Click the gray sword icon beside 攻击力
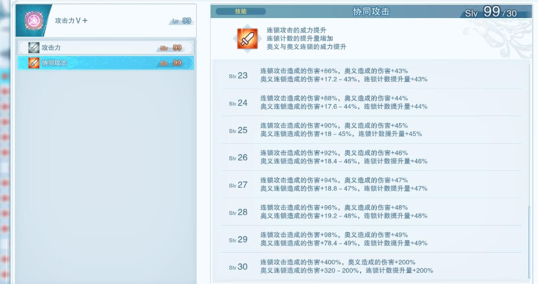The width and height of the screenshot is (538, 284). click(x=34, y=48)
